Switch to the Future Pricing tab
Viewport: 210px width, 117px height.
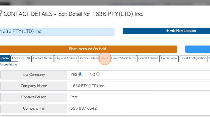click(x=9, y=65)
